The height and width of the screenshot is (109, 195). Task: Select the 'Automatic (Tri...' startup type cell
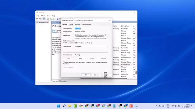126,64
